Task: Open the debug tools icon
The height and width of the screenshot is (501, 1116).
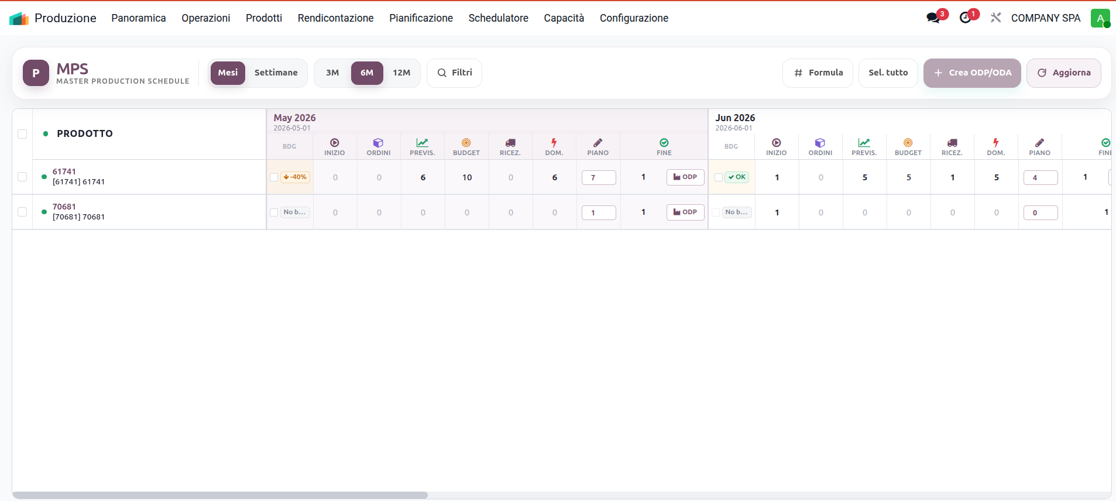Action: coord(995,18)
